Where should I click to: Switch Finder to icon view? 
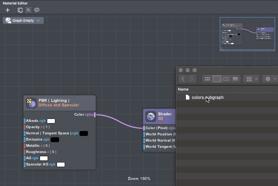(x=207, y=79)
